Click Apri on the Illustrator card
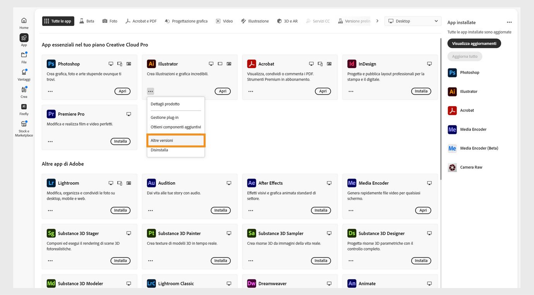Screen dimensions: 534x295 click(223, 91)
